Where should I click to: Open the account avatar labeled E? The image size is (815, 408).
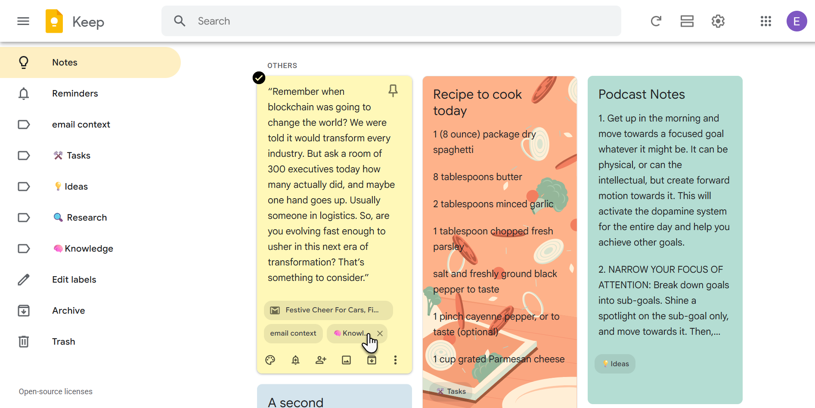796,21
